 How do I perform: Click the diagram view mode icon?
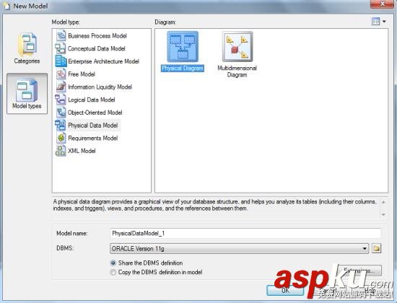375,22
